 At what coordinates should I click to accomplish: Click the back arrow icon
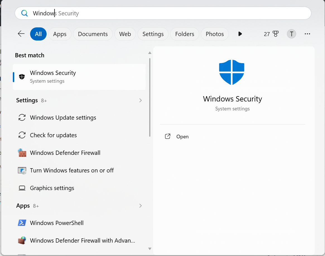[21, 34]
